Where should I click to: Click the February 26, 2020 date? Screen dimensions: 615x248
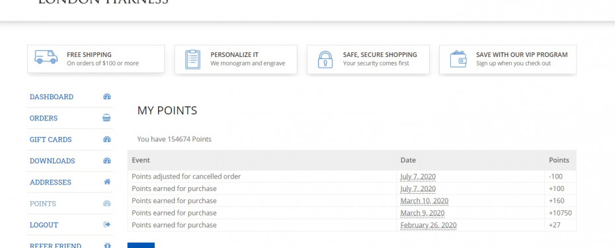429,226
